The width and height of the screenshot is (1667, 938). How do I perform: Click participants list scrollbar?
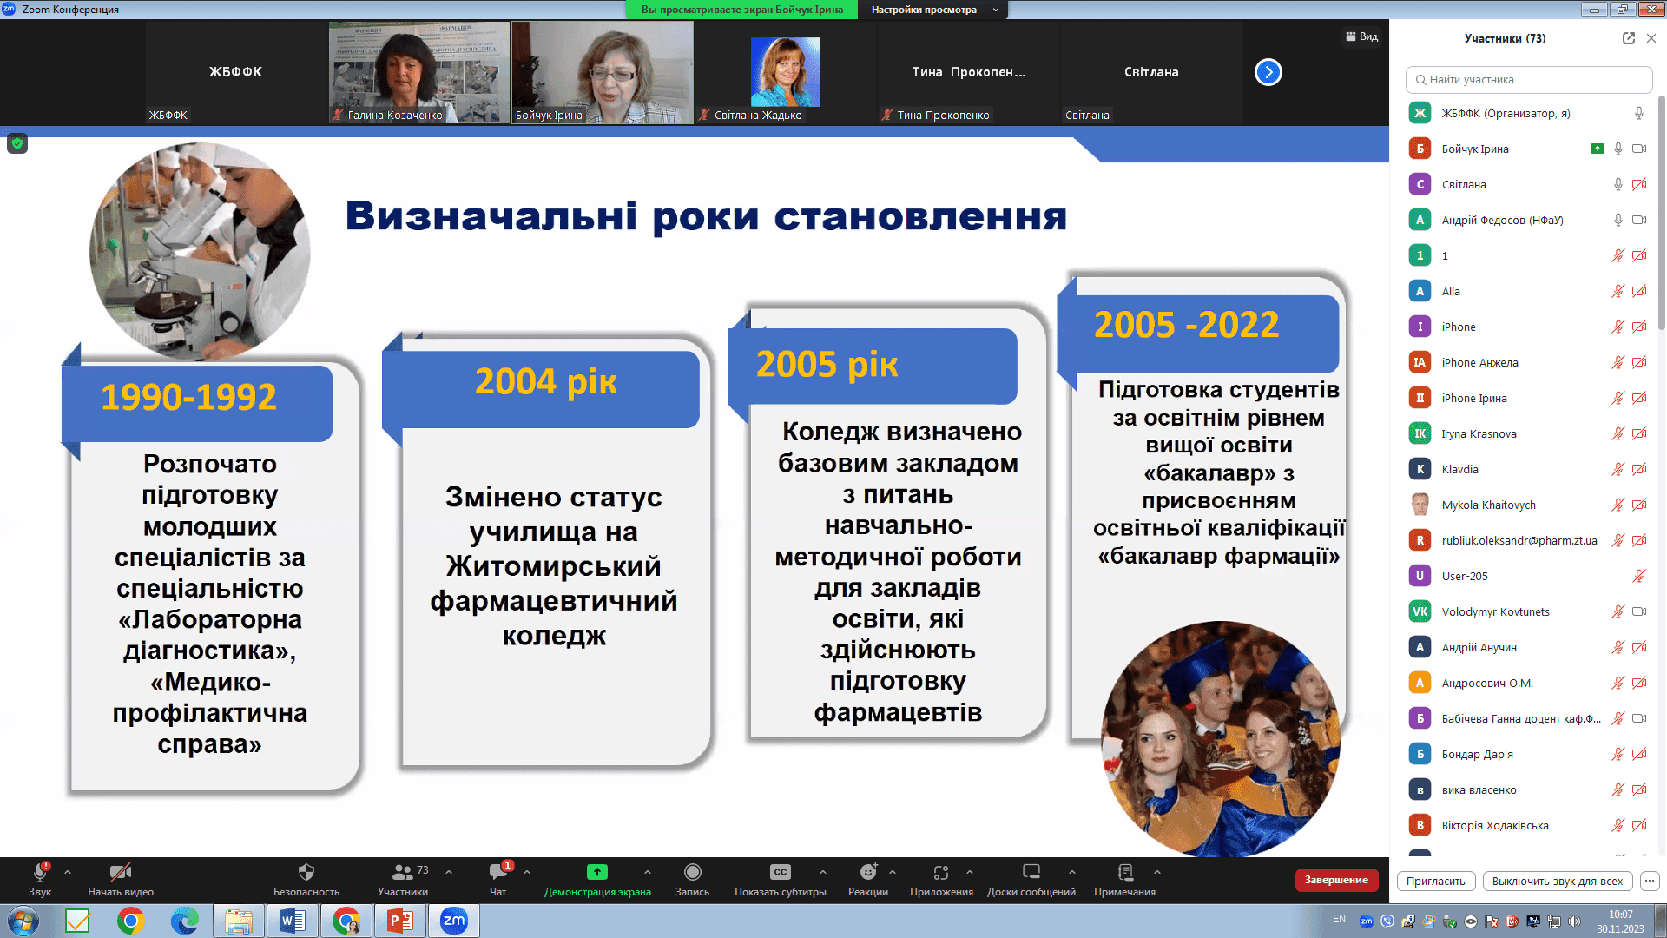pos(1661,213)
